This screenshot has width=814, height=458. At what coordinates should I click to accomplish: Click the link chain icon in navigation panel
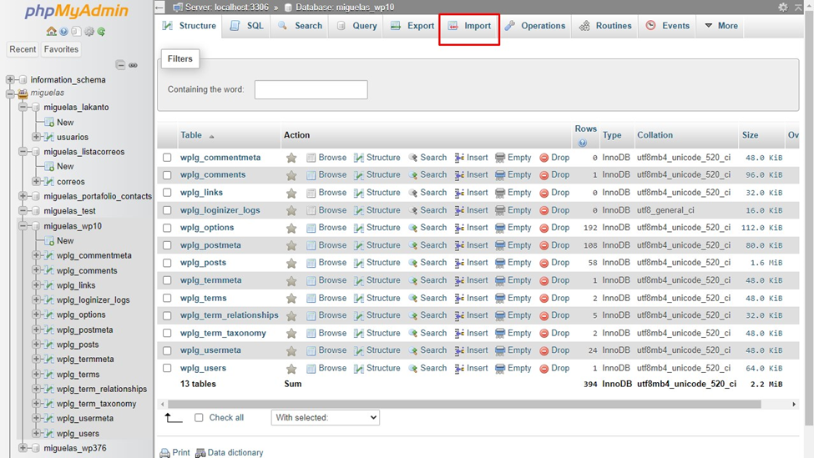pos(134,65)
